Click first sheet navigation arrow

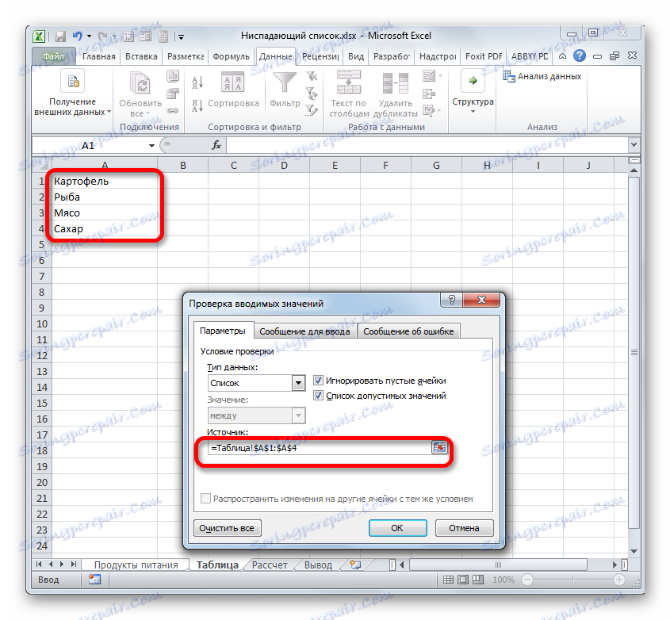pos(40,565)
